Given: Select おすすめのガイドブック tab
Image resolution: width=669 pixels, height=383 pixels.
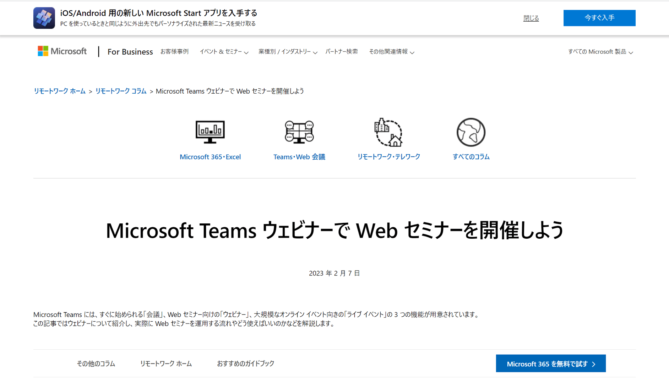Looking at the screenshot, I should click(245, 363).
